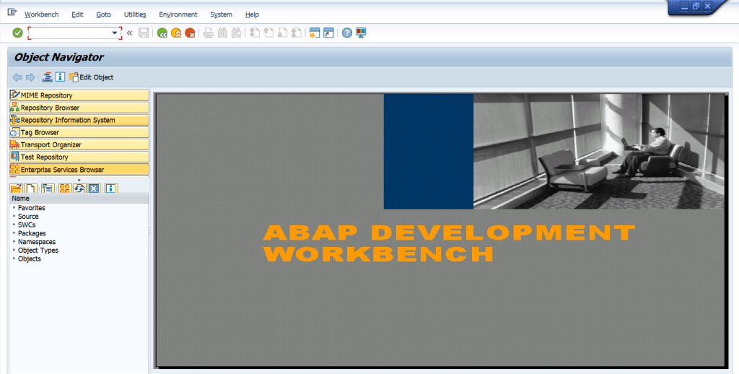This screenshot has height=374, width=739.
Task: Click the green checkmark Enter icon
Action: (x=17, y=33)
